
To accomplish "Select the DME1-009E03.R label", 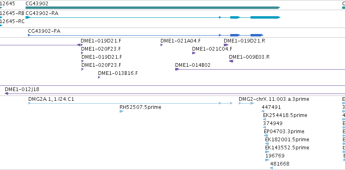I will point(249,57).
